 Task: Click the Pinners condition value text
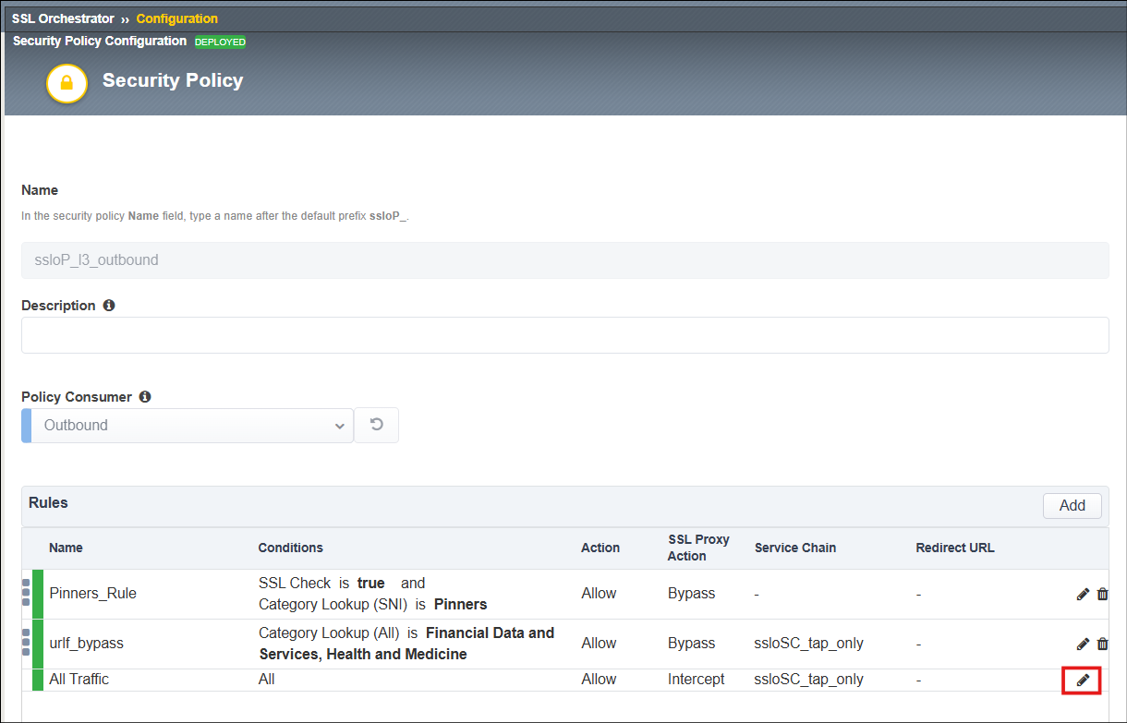pyautogui.click(x=460, y=604)
